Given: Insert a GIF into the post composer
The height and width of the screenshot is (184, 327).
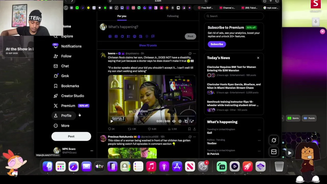Looking at the screenshot, I should tap(116, 36).
